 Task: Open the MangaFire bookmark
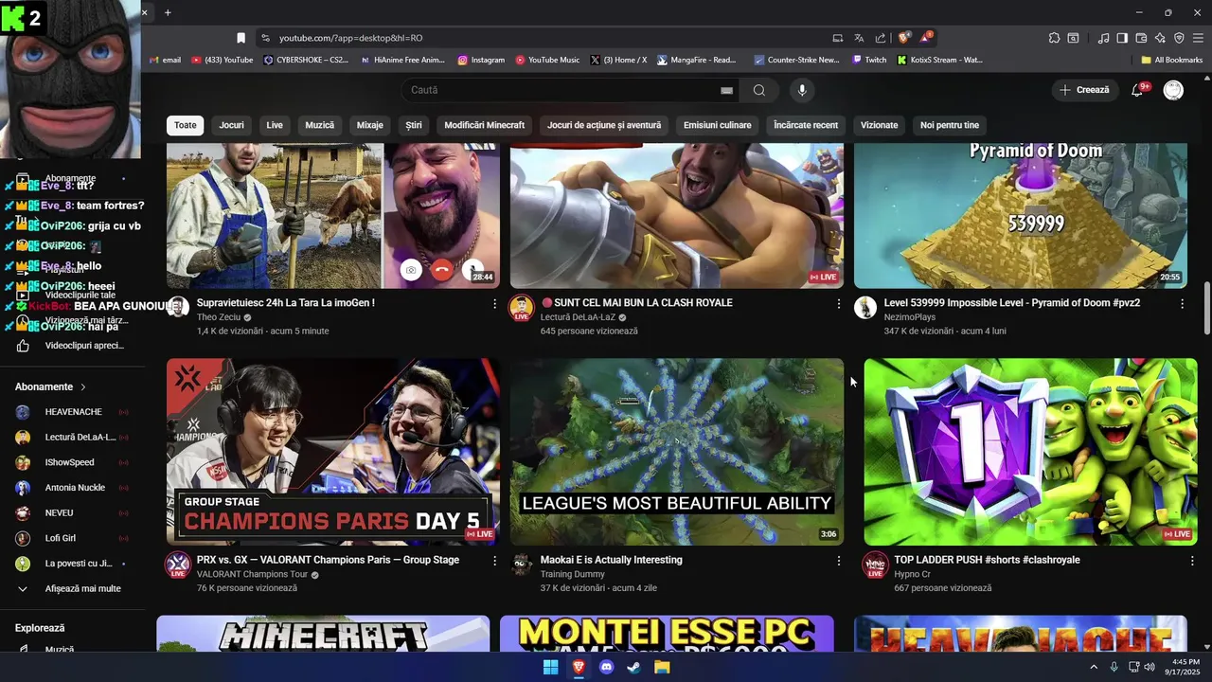click(696, 60)
